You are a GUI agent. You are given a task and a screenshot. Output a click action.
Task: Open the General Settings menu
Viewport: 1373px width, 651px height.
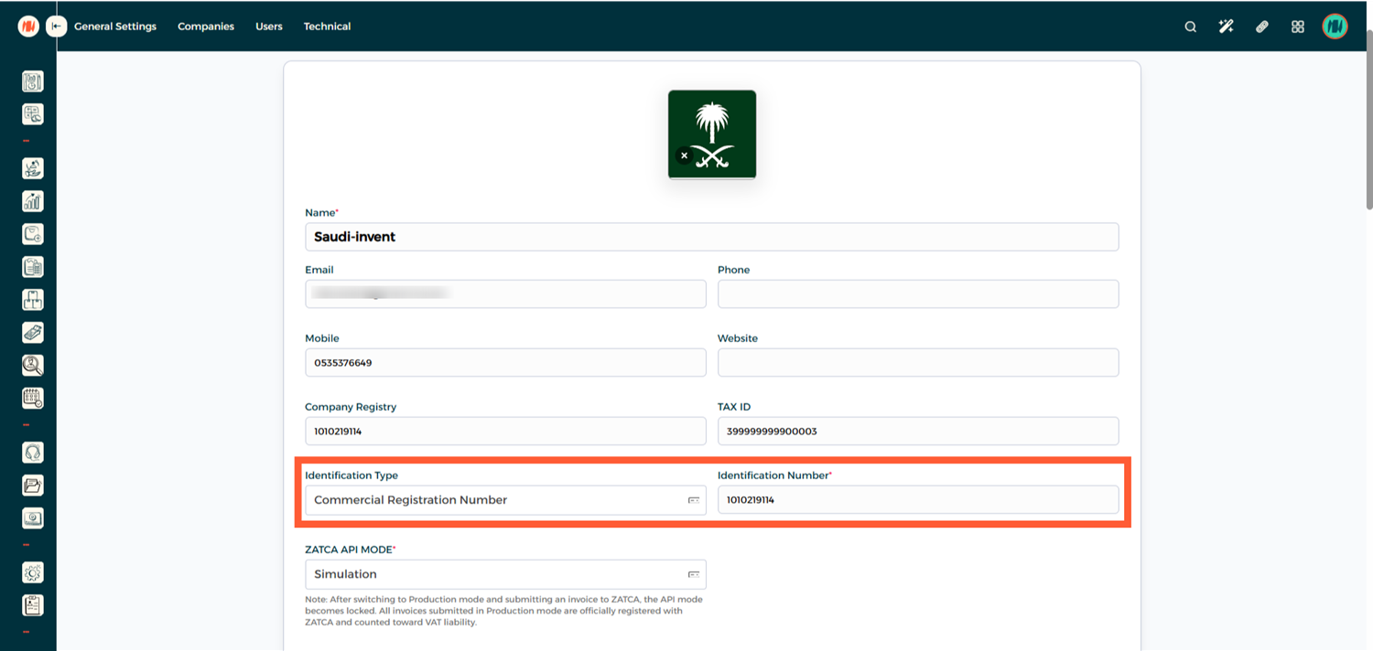pos(115,27)
